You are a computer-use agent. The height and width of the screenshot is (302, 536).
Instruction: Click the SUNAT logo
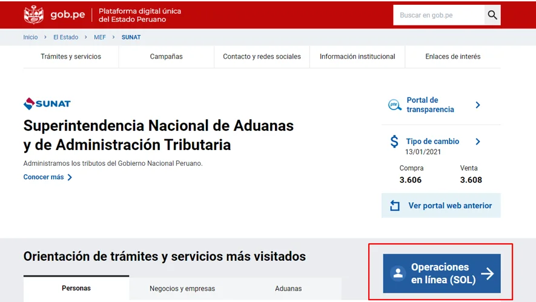[47, 103]
